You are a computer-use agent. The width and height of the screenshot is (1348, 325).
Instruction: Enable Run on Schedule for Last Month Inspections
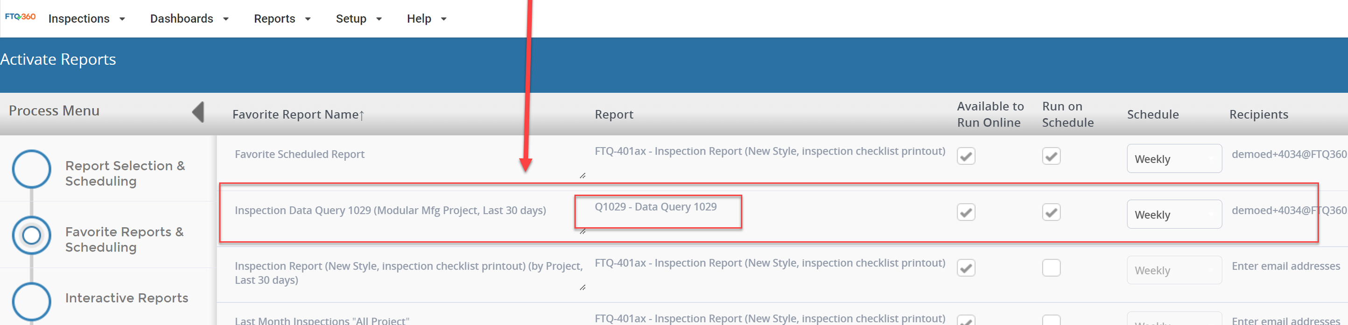(1051, 320)
